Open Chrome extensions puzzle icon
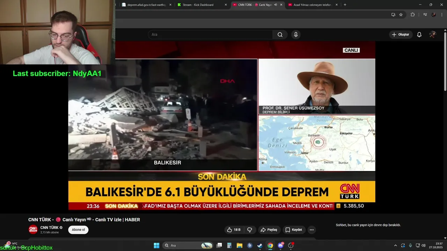The width and height of the screenshot is (447, 251). [412, 15]
